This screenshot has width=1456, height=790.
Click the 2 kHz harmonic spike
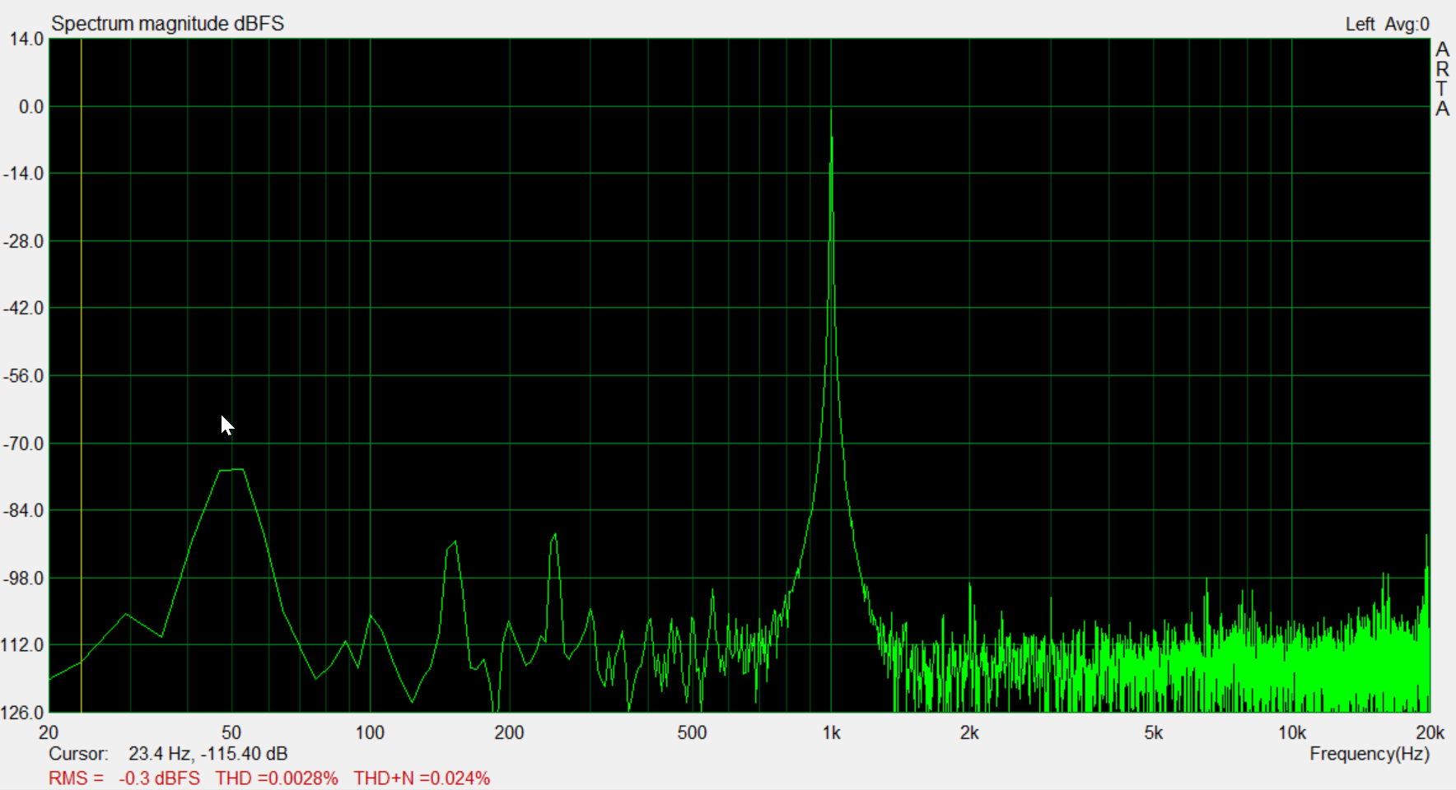pos(970,587)
